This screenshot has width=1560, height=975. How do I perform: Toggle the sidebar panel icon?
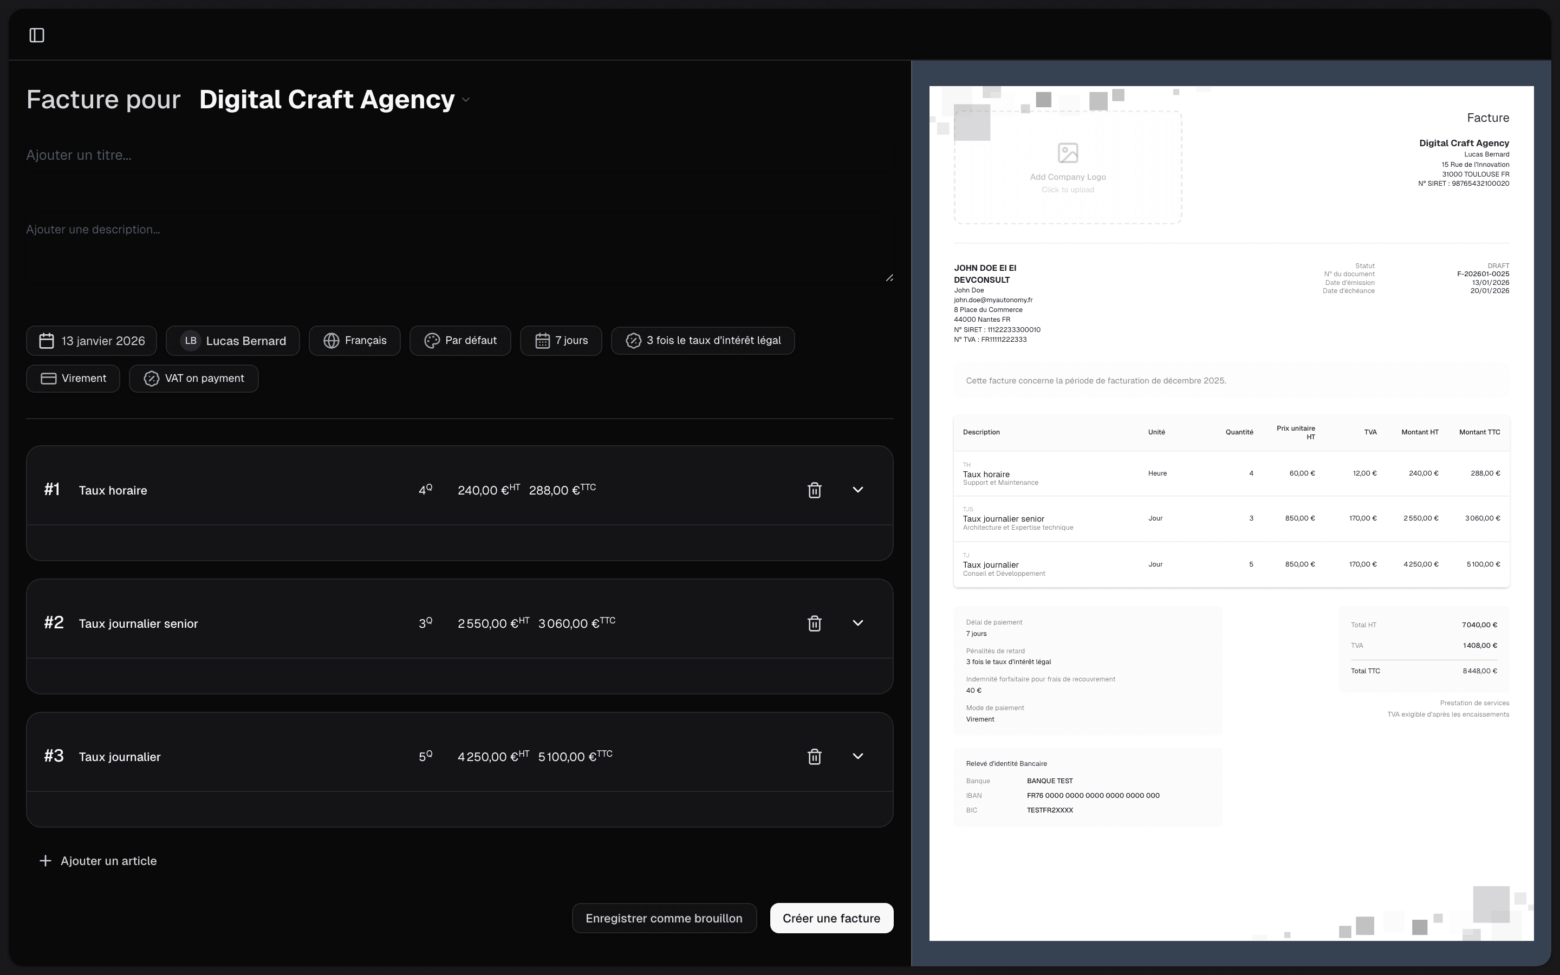tap(37, 35)
